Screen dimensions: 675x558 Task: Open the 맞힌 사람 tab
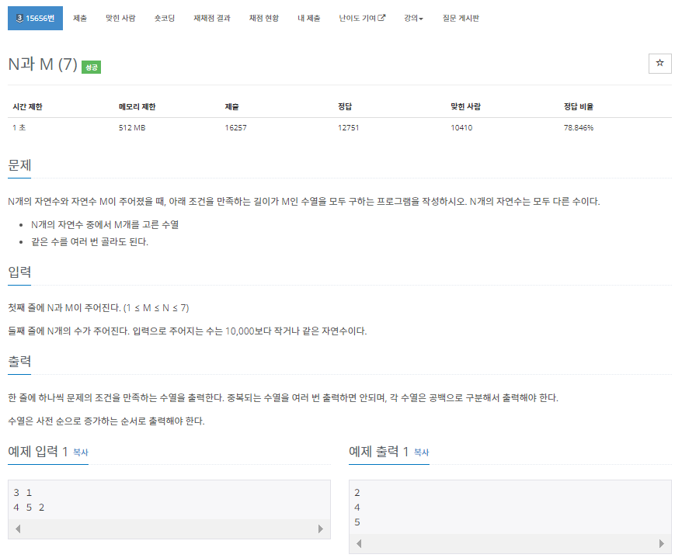120,18
